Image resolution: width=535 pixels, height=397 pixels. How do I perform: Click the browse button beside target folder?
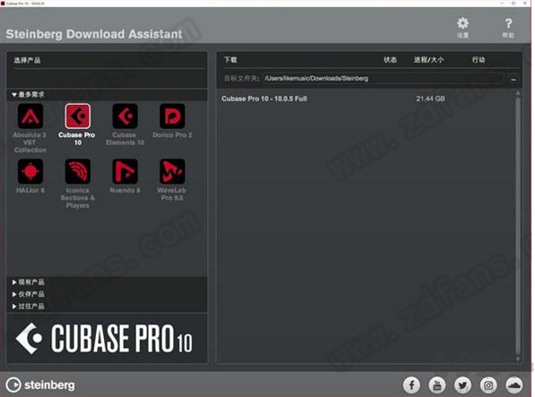click(513, 79)
